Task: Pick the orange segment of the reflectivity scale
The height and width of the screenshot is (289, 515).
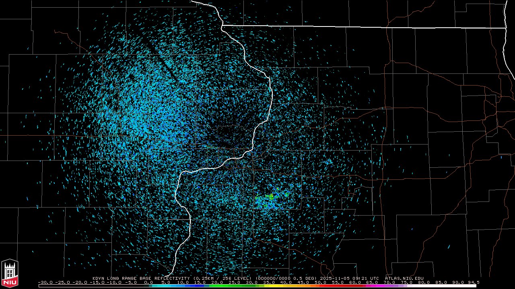Action: point(308,286)
